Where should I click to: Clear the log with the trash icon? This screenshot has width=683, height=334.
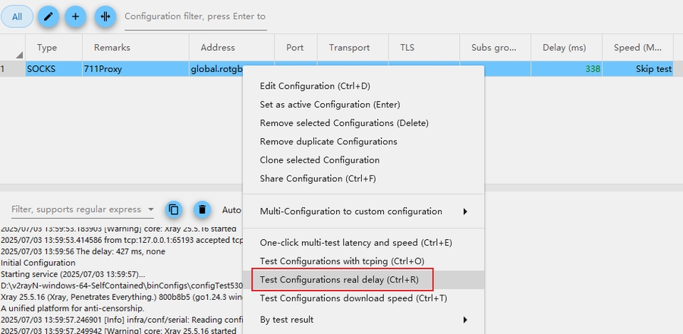[201, 210]
